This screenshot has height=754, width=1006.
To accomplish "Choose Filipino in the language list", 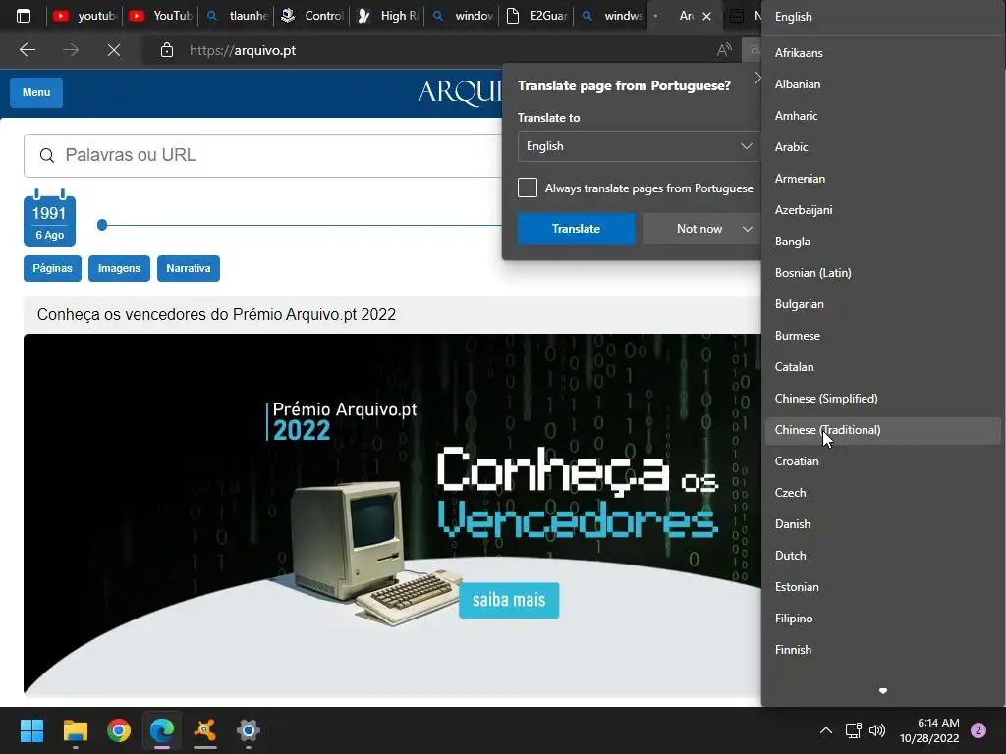I will pos(883,619).
